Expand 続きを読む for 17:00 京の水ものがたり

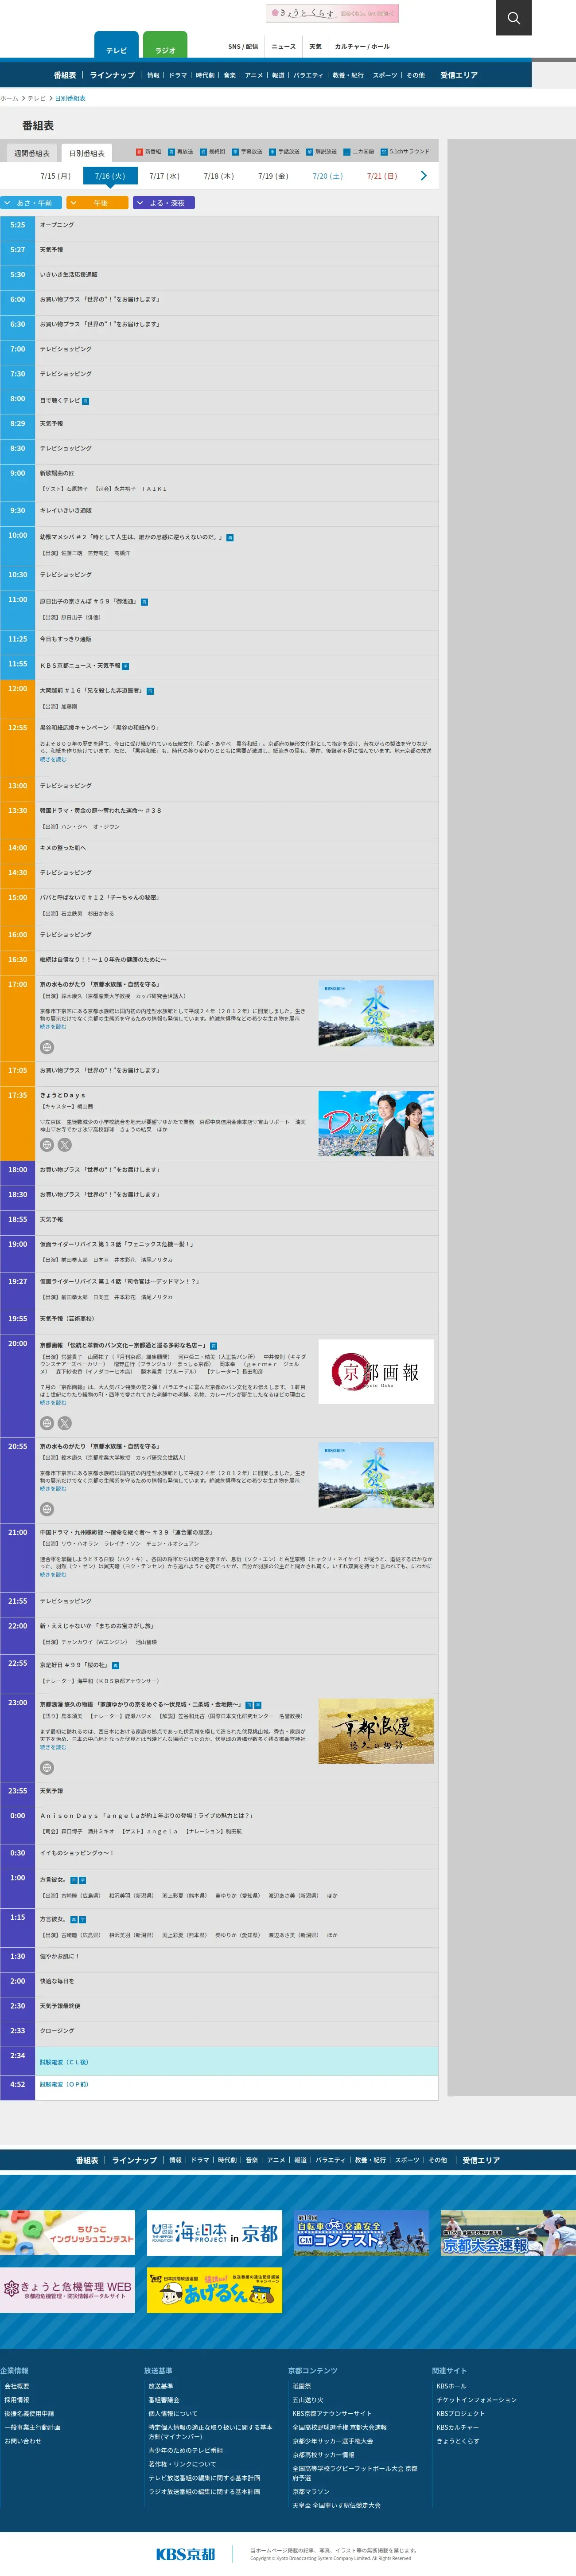point(53,1026)
